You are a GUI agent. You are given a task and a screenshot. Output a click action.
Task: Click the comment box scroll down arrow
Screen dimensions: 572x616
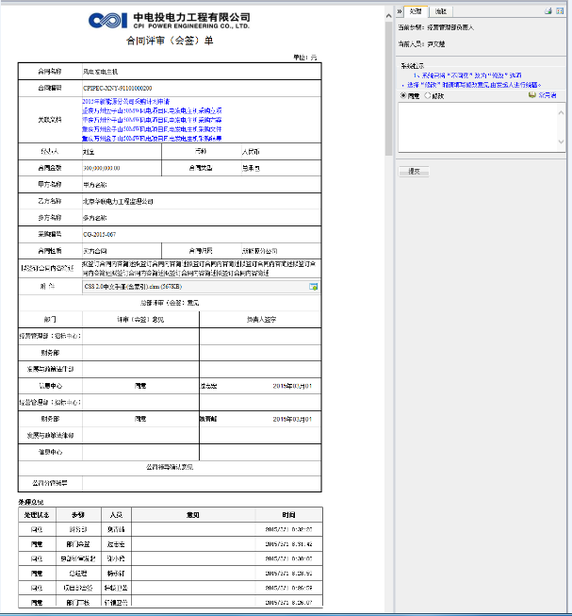(561, 142)
